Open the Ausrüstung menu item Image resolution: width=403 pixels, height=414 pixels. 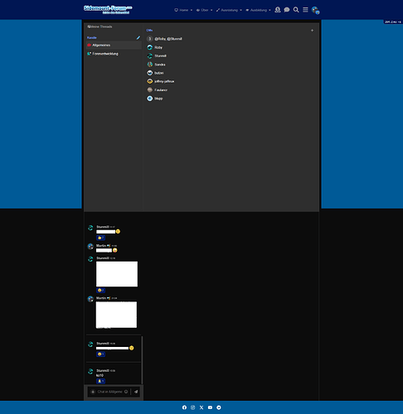tap(227, 10)
